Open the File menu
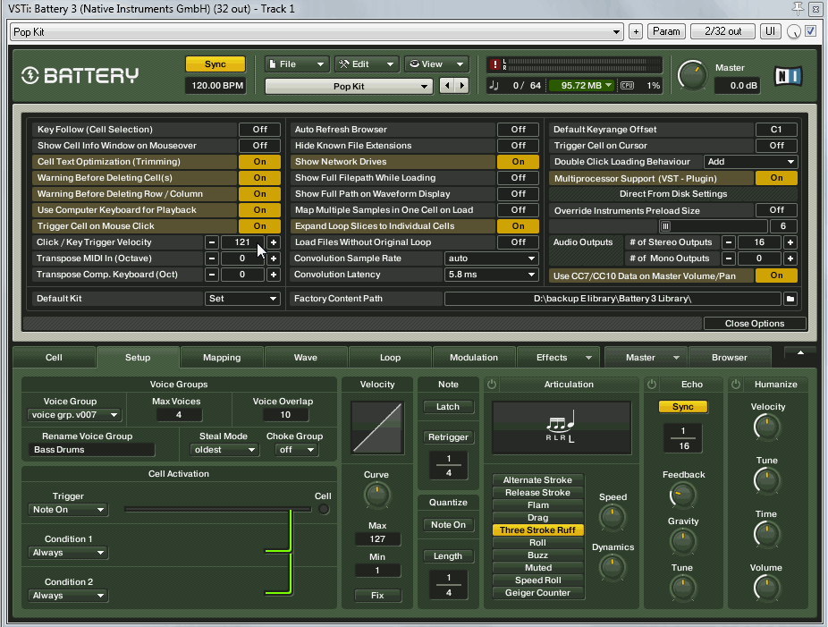Viewport: 828px width, 627px height. tap(297, 64)
